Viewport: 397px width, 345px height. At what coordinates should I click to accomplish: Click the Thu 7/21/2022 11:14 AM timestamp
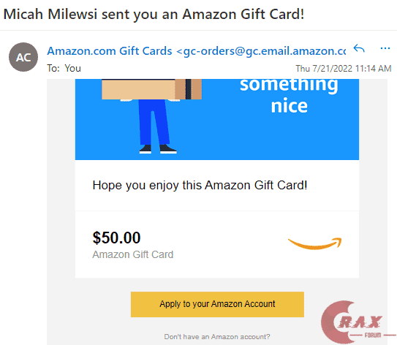344,68
